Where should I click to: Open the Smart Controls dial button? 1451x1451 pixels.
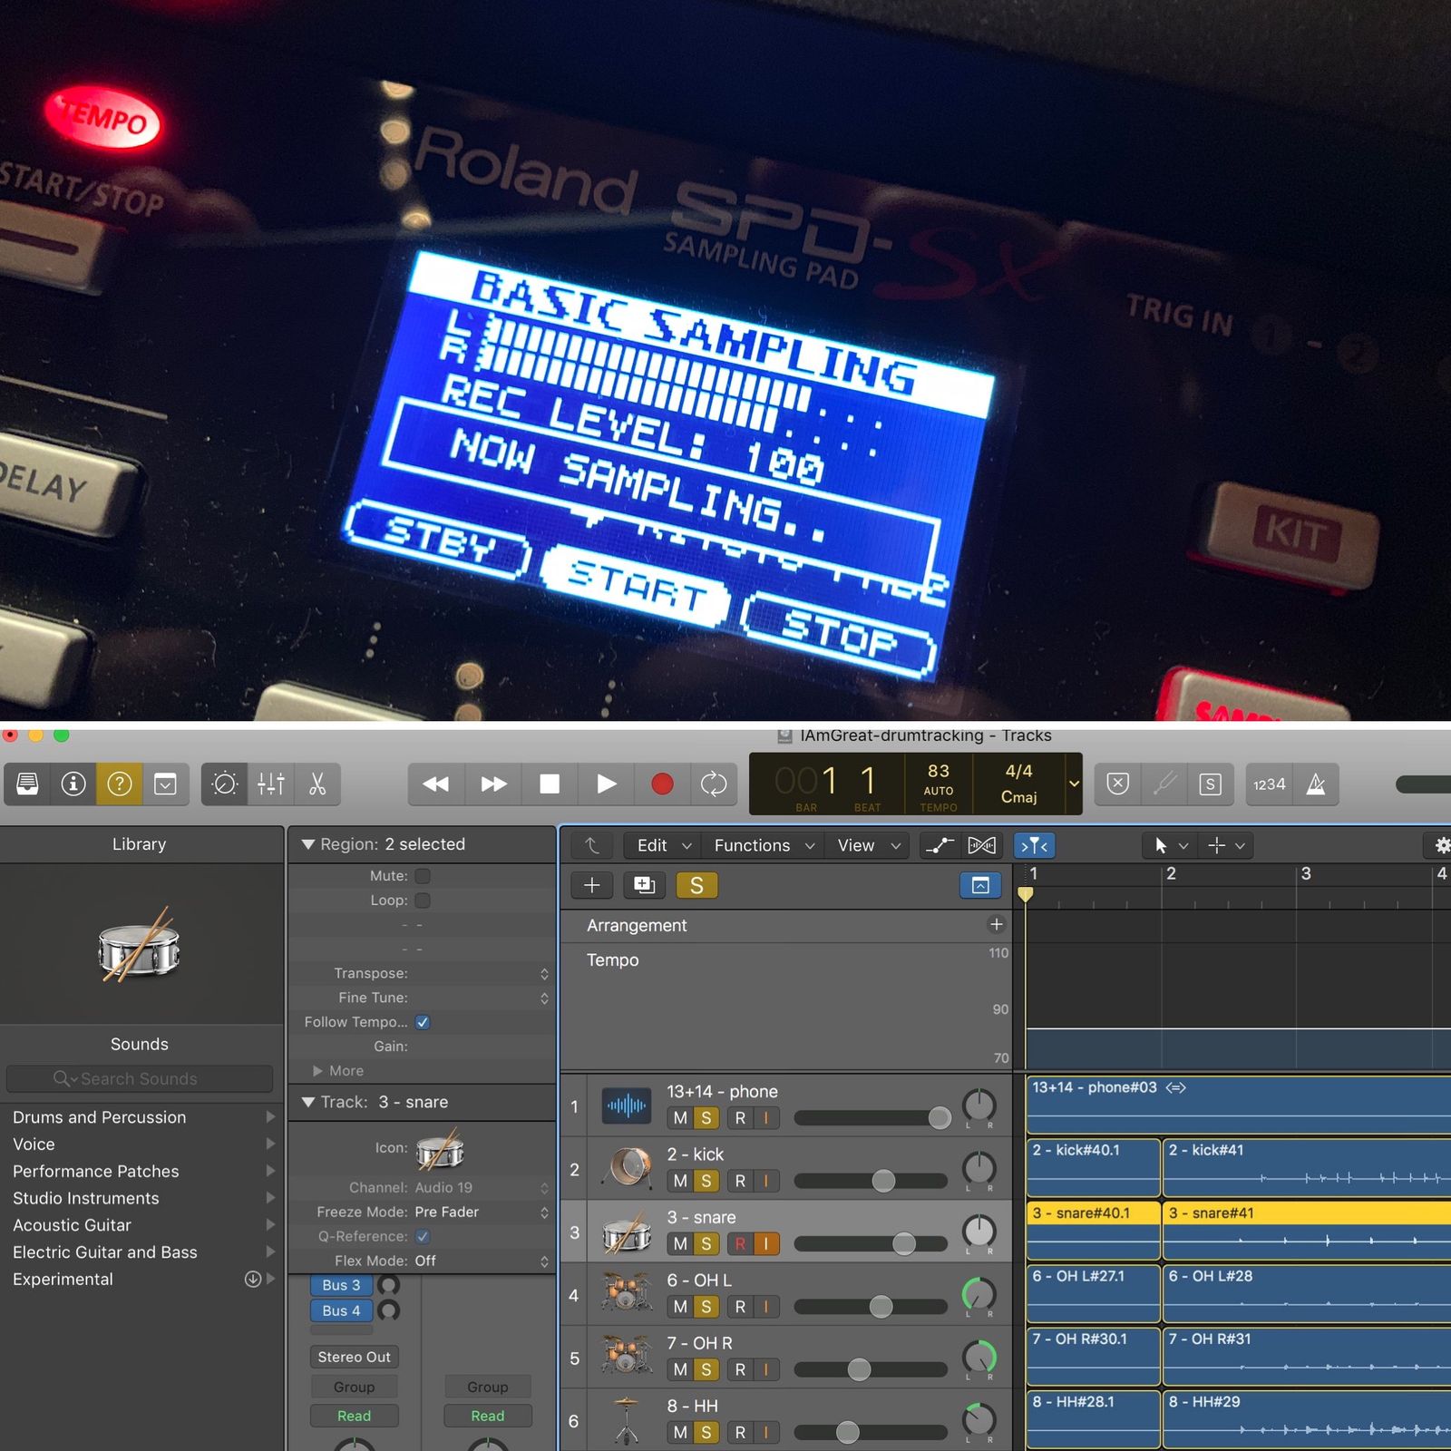(224, 784)
